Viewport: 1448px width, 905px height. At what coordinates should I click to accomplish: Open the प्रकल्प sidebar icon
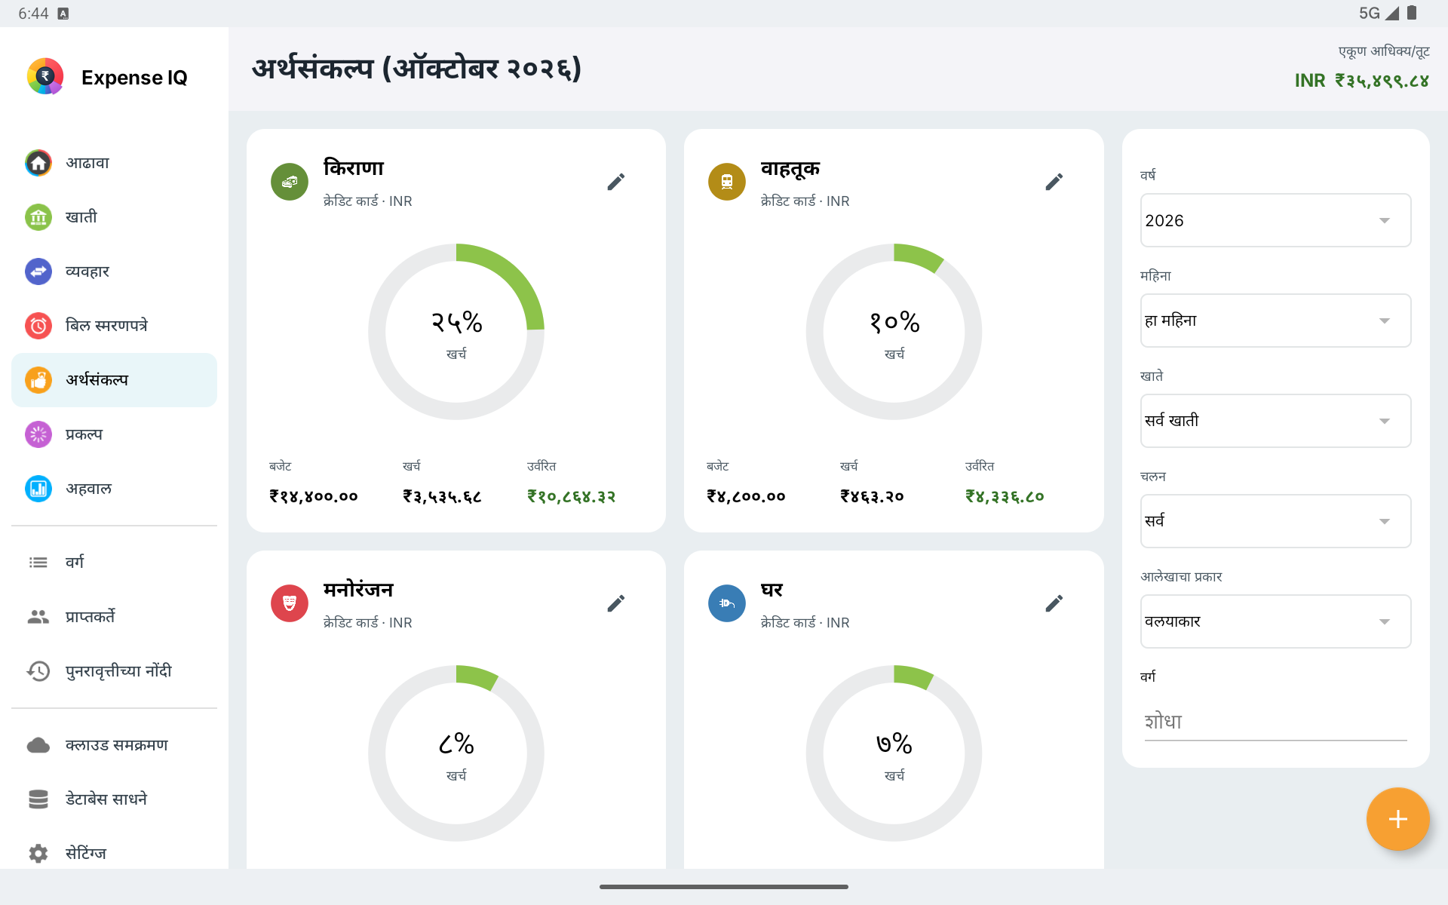(x=38, y=434)
